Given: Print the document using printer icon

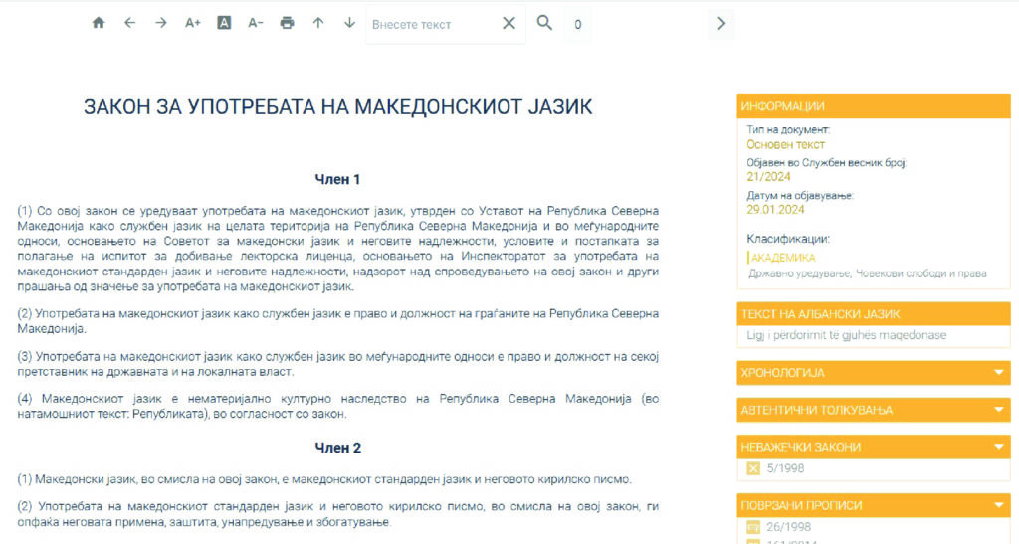Looking at the screenshot, I should (x=287, y=23).
